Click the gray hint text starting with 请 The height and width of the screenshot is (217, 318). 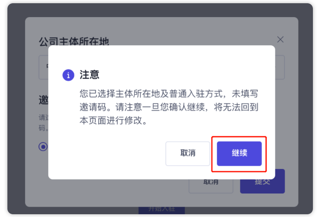pyautogui.click(x=44, y=117)
